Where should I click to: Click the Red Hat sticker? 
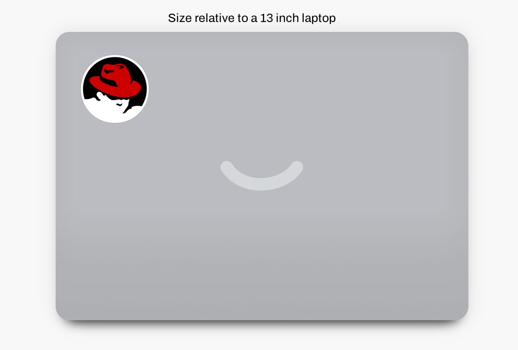click(115, 88)
